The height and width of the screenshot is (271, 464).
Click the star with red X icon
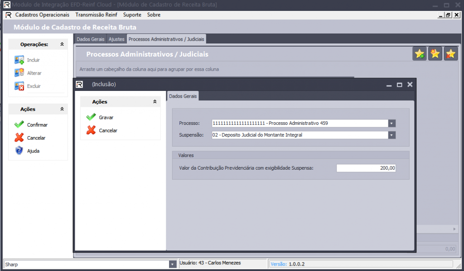pos(450,54)
